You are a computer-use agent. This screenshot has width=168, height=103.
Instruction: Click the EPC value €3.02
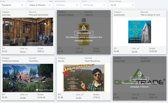tap(5, 51)
